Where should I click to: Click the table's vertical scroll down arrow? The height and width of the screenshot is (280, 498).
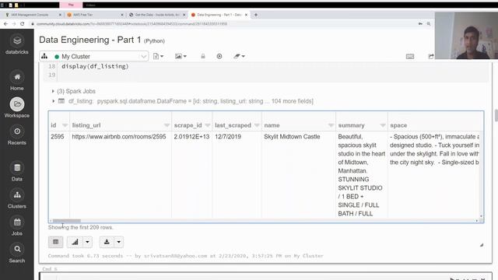click(x=481, y=216)
